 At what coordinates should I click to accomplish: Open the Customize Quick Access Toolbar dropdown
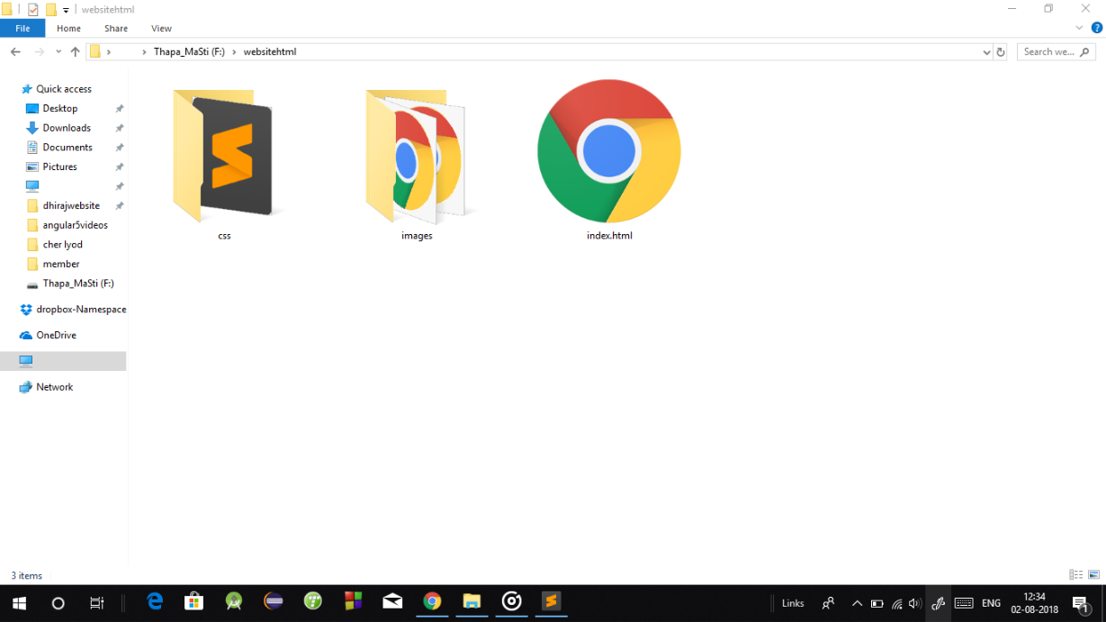(x=66, y=10)
